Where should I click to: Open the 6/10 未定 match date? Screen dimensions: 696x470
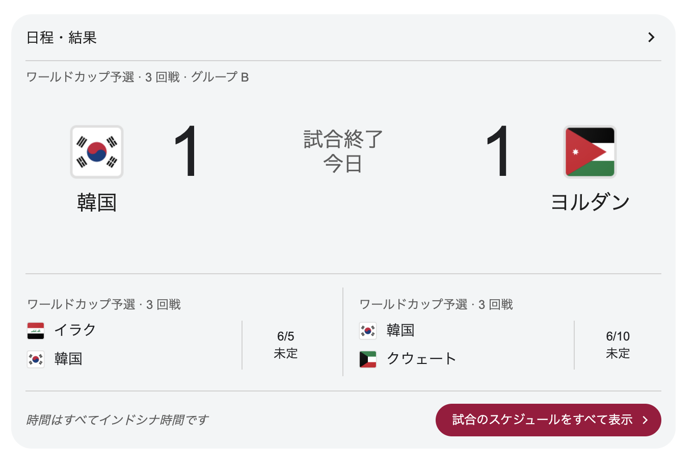(618, 345)
